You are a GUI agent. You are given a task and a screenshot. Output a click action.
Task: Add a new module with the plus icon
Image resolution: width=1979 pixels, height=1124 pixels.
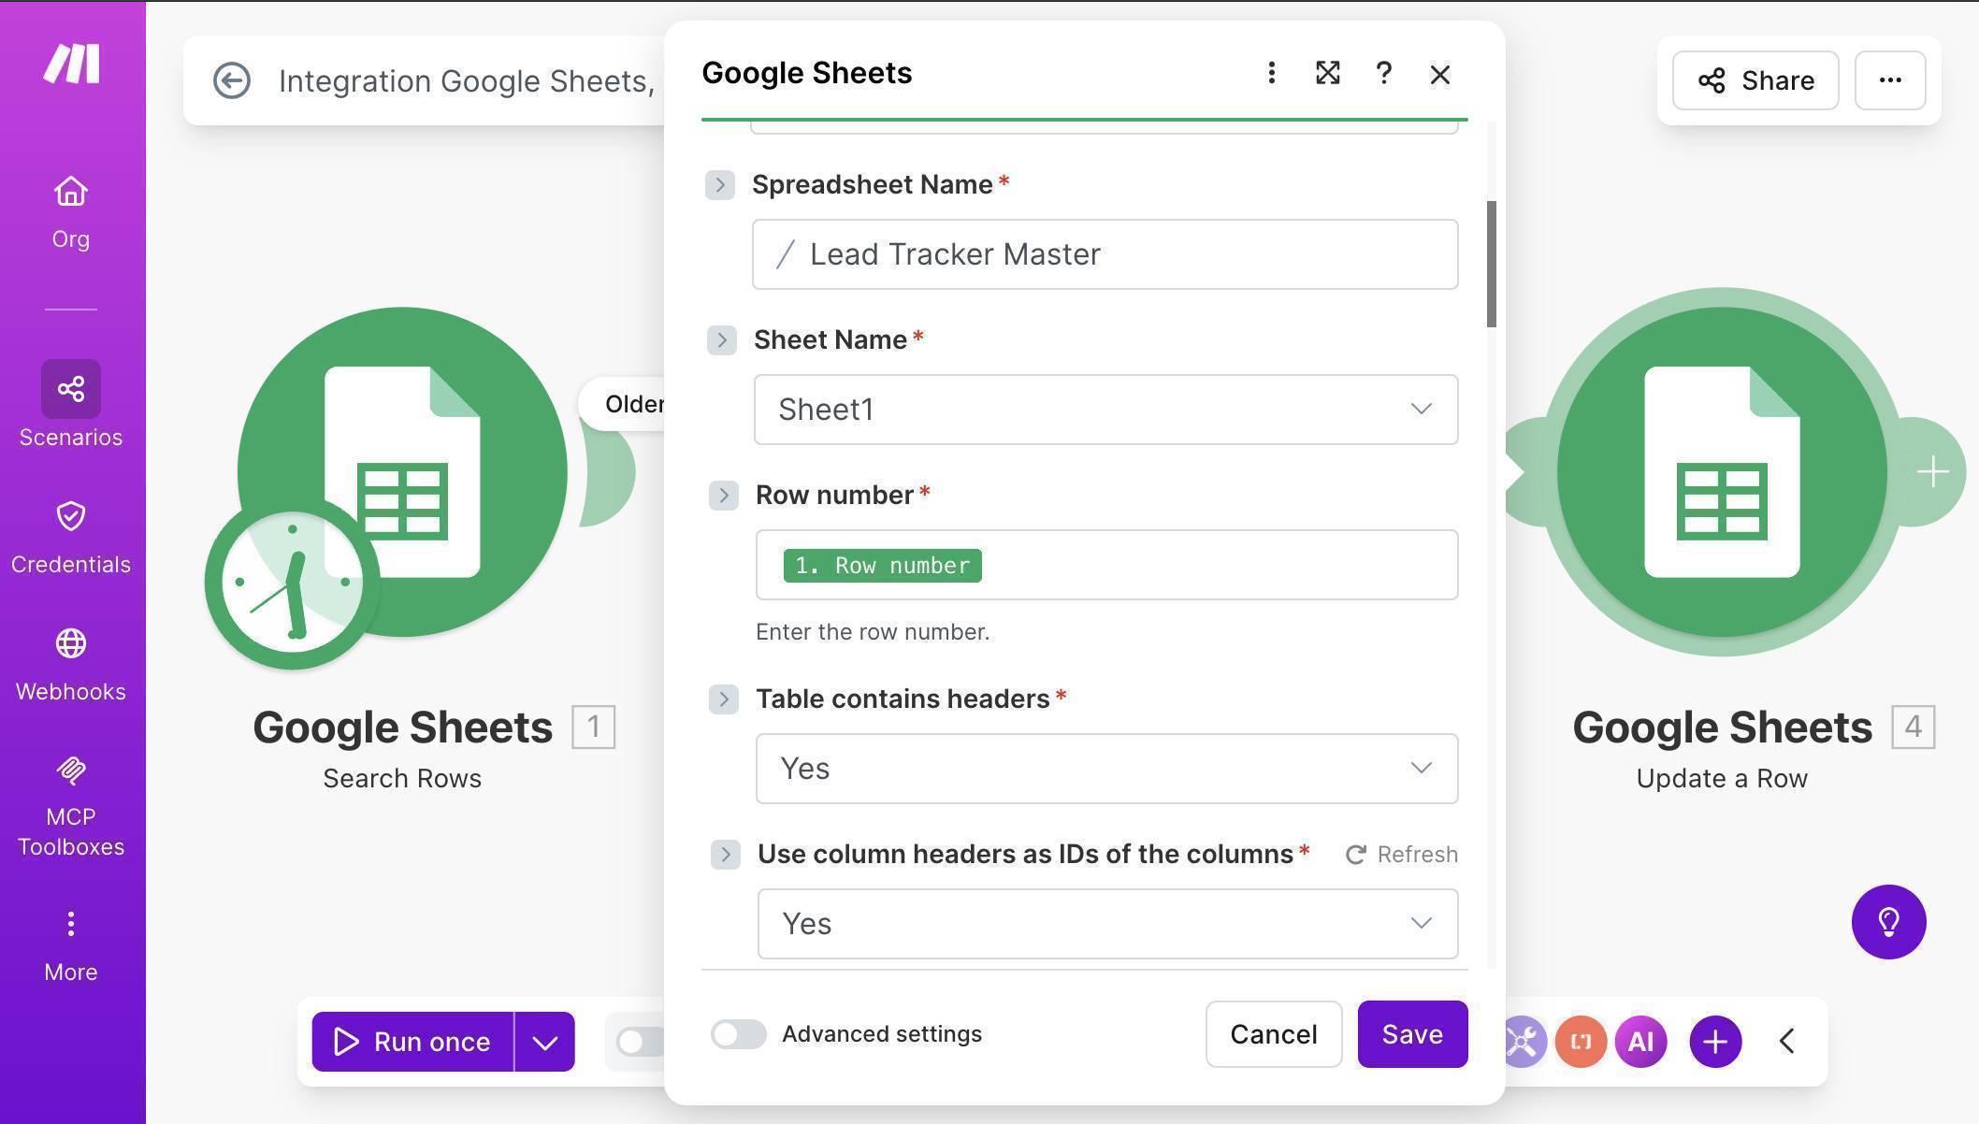(1714, 1041)
